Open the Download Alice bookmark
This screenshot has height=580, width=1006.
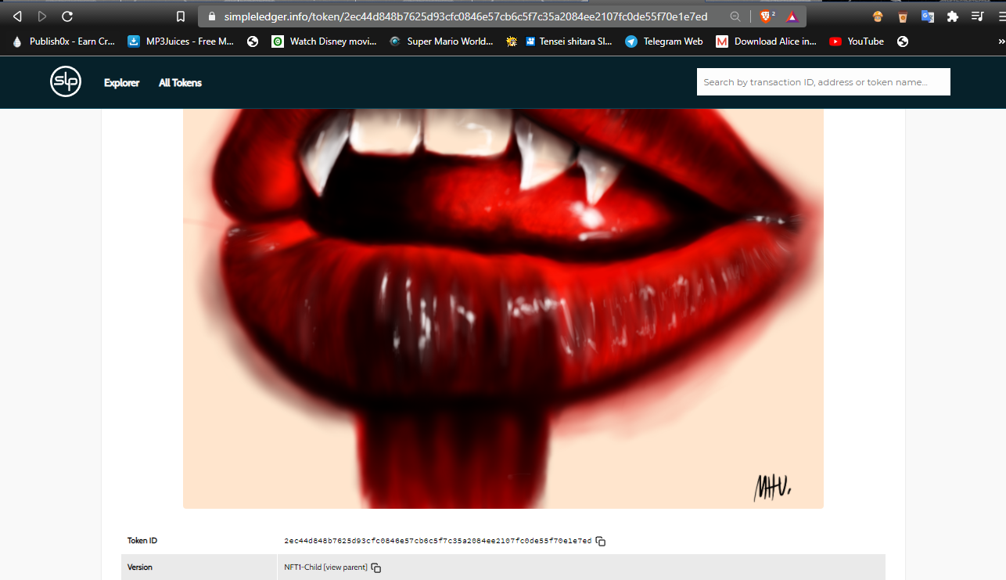(767, 41)
